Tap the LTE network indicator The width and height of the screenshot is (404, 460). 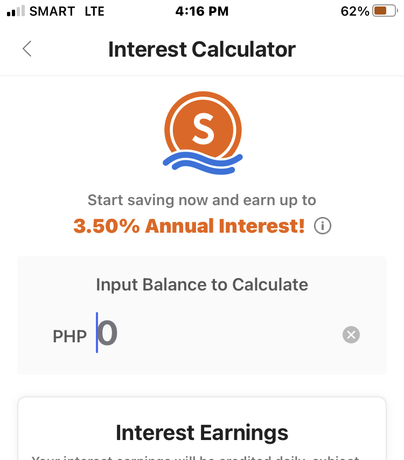(94, 11)
